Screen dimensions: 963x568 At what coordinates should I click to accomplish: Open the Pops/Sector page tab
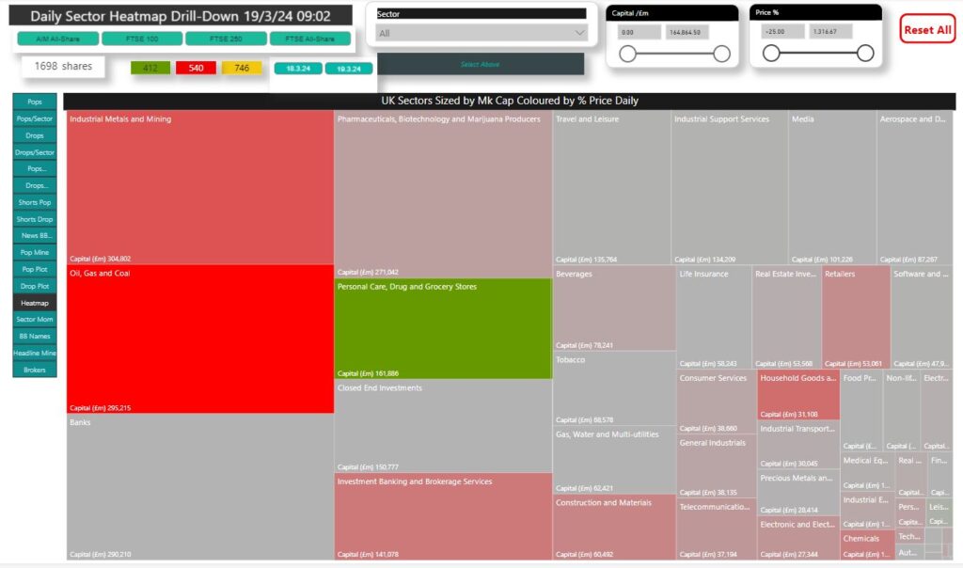tap(35, 118)
